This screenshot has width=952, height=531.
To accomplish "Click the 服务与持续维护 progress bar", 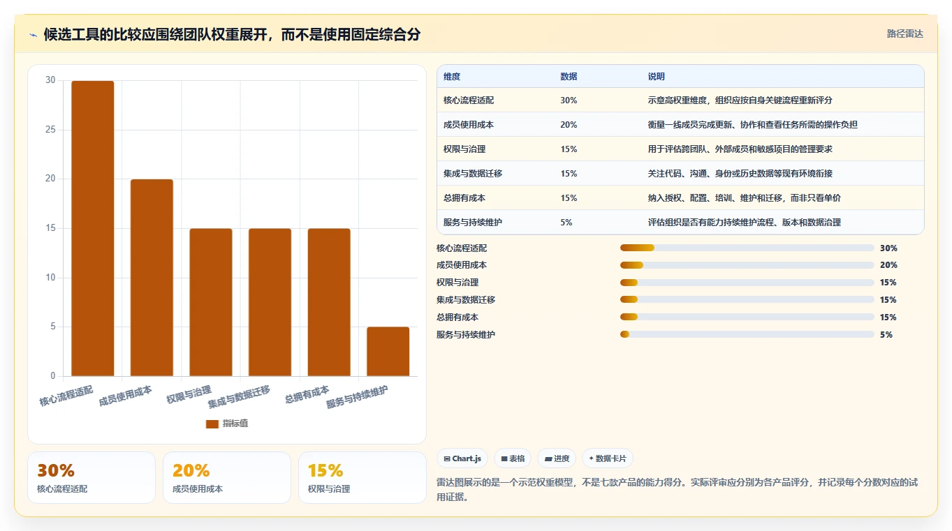I will pyautogui.click(x=747, y=335).
